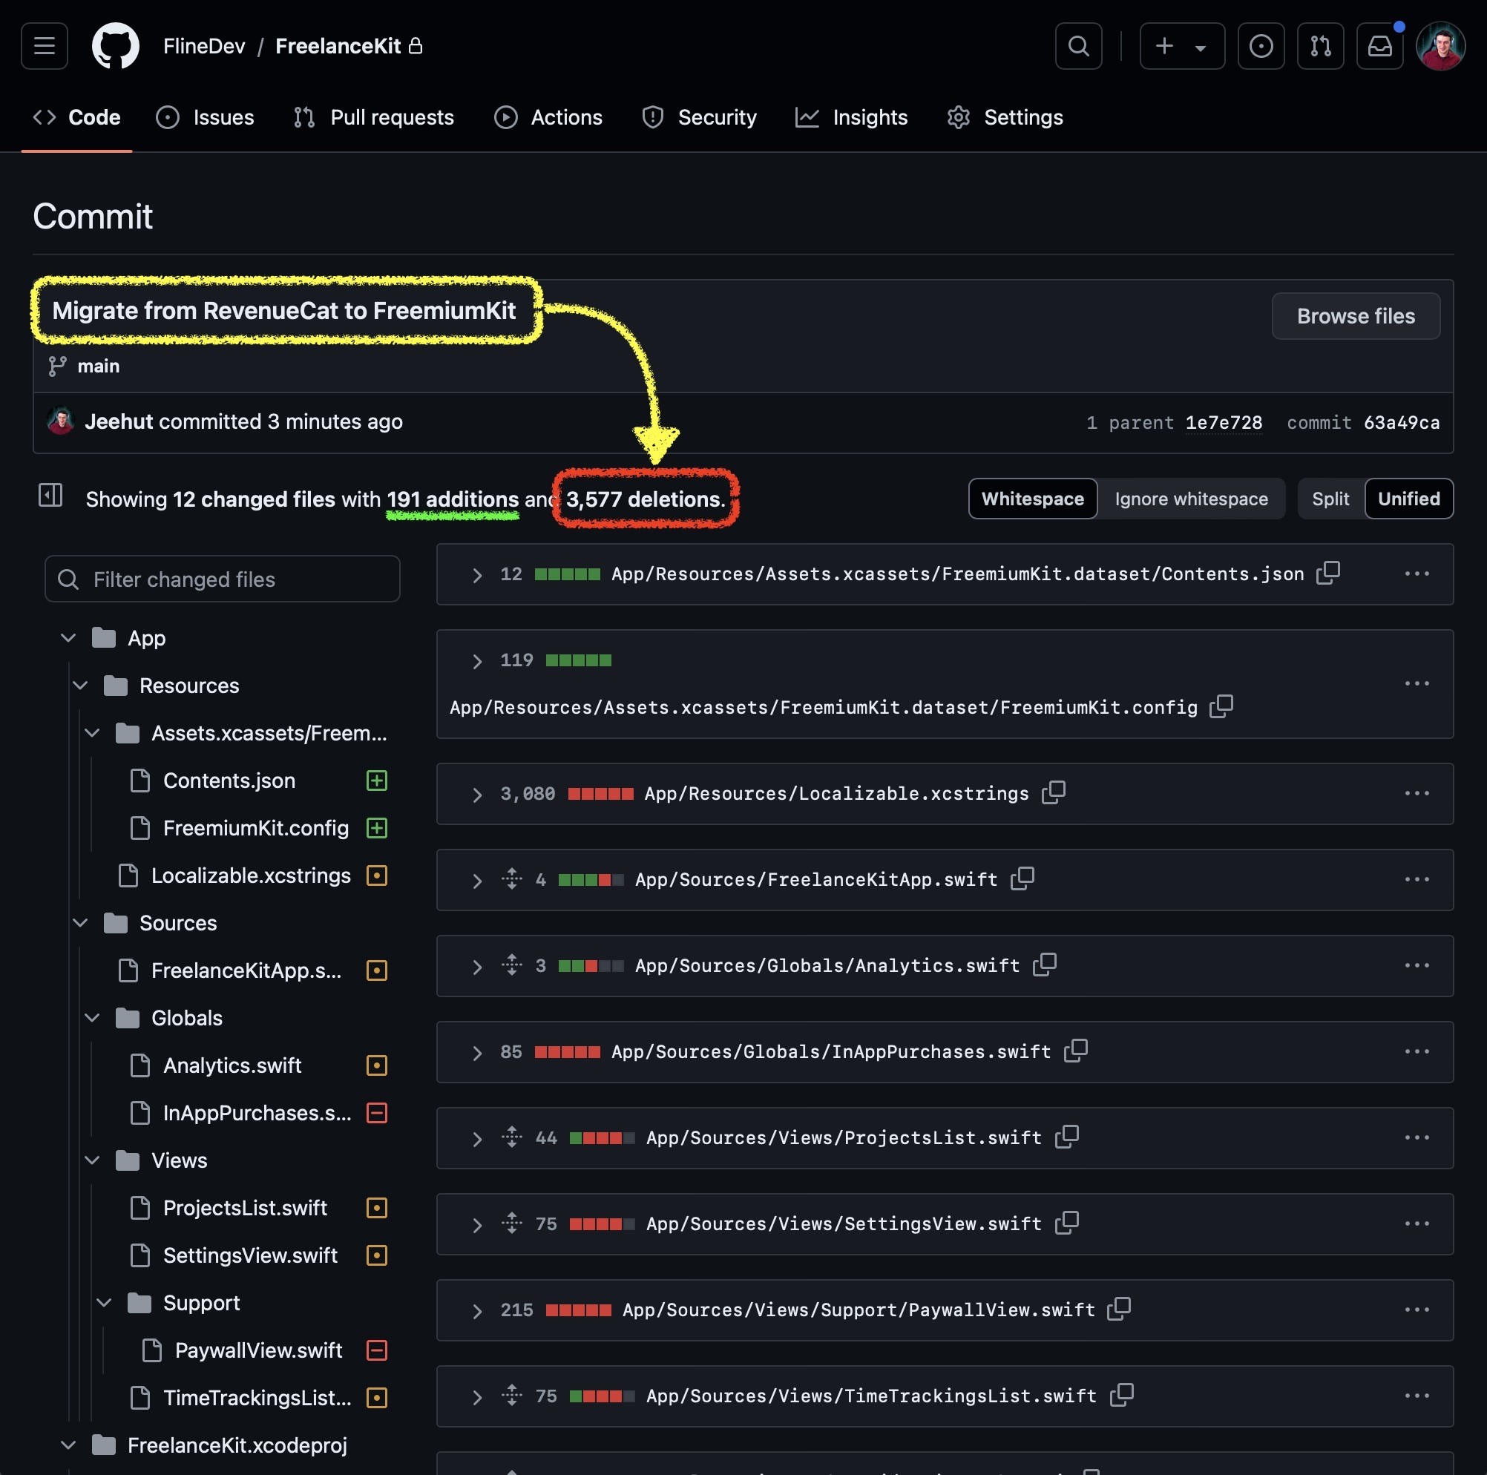Expand the Contents.json diff chevron
Image resolution: width=1487 pixels, height=1475 pixels.
(x=477, y=575)
